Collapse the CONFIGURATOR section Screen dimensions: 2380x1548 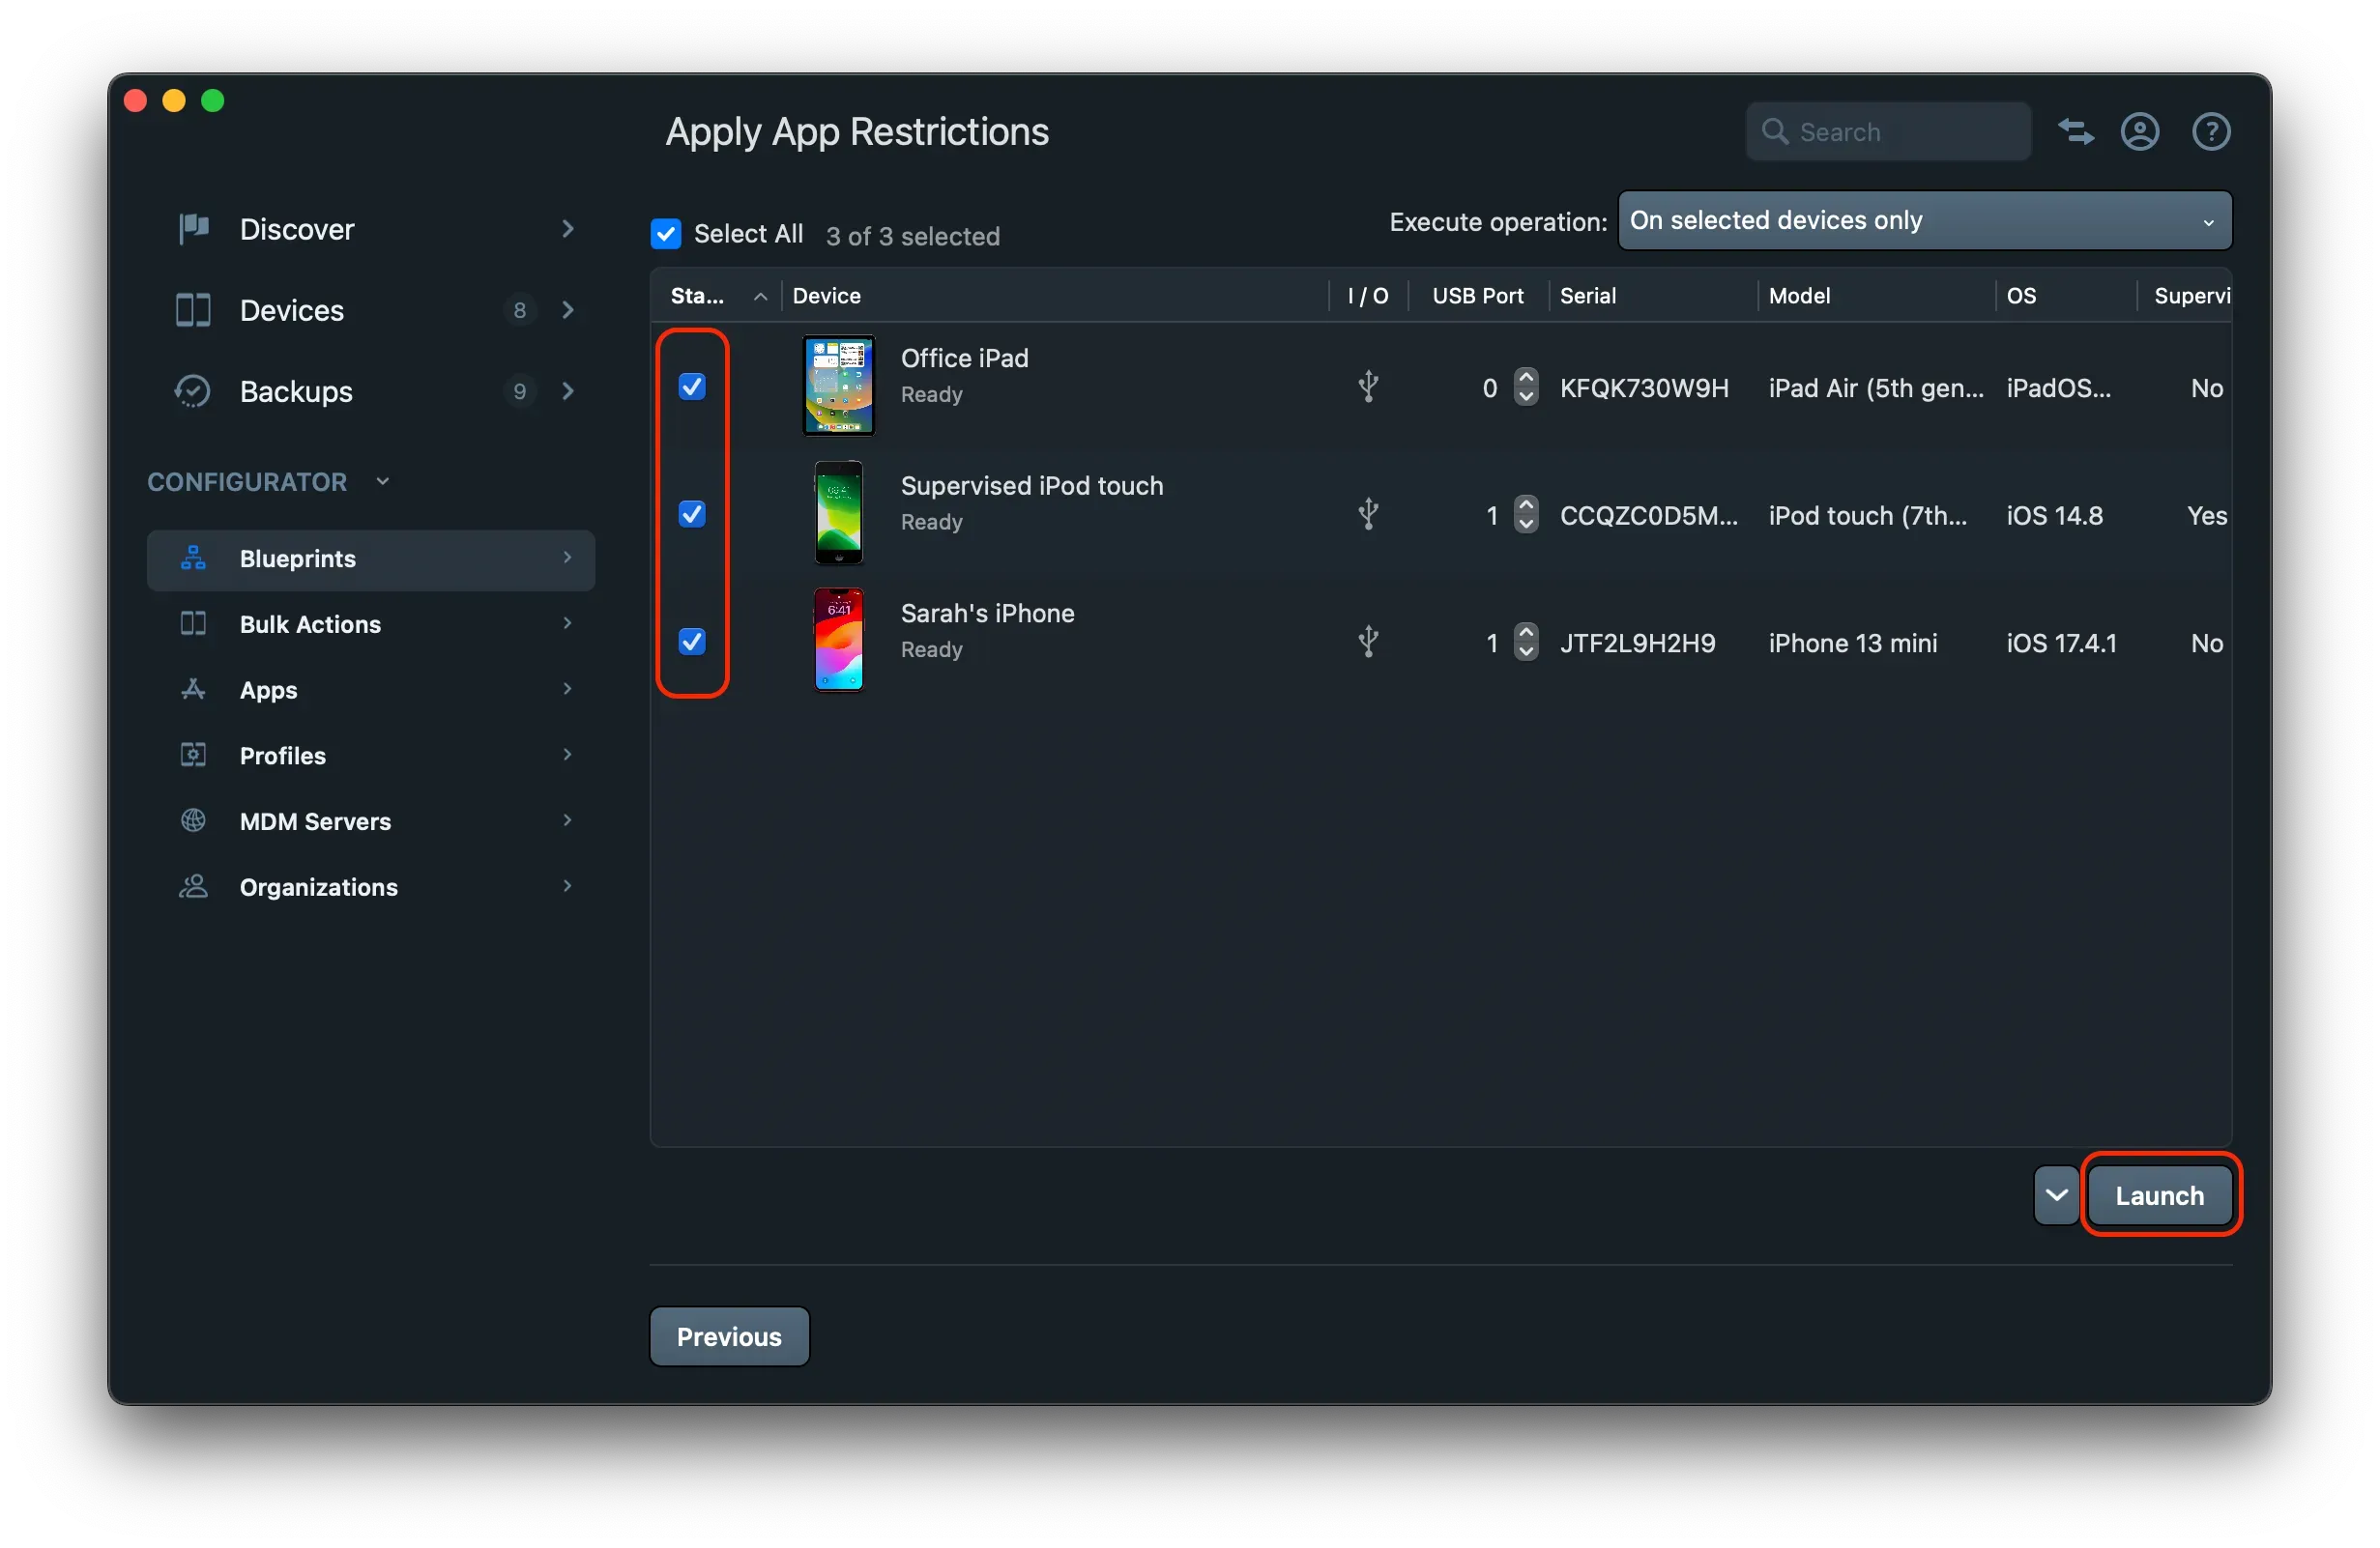click(x=384, y=480)
